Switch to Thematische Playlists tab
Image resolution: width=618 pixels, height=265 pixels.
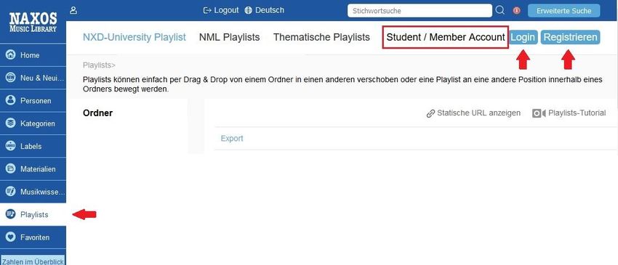(x=321, y=38)
